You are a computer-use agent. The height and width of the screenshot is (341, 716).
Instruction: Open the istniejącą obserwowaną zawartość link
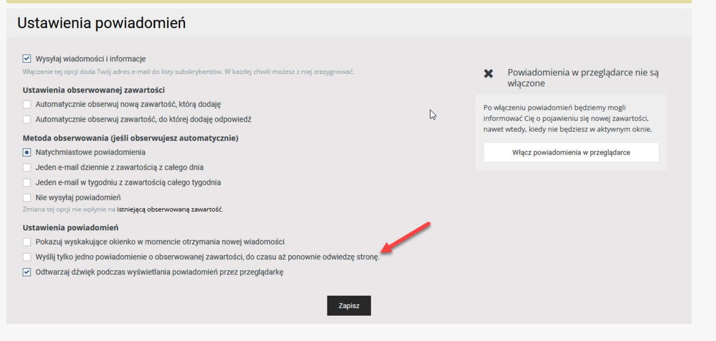click(x=169, y=209)
